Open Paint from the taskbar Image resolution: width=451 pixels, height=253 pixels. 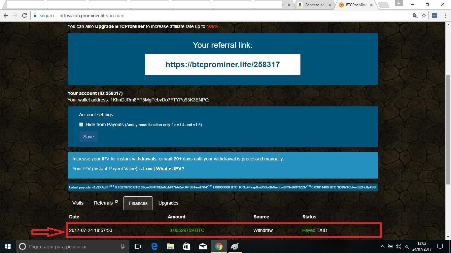coord(234,246)
